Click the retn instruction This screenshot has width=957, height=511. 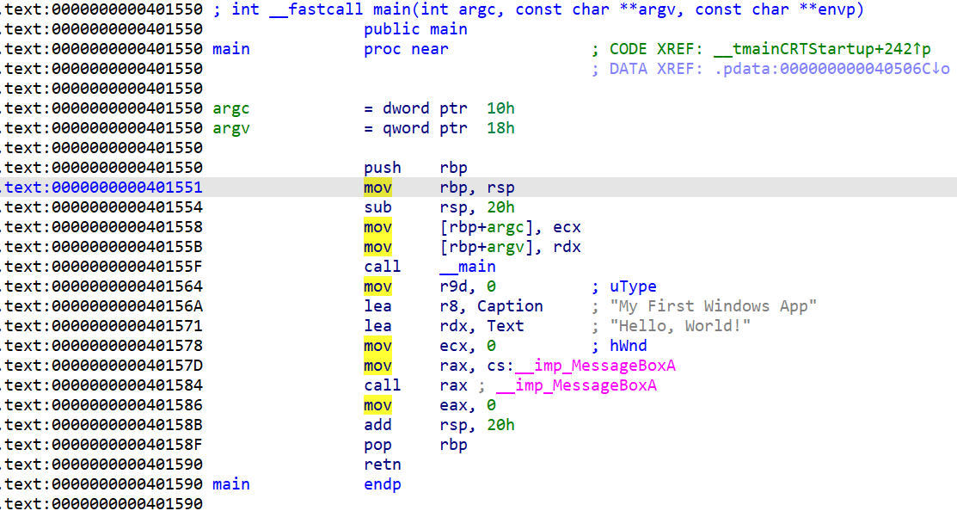[x=383, y=465]
